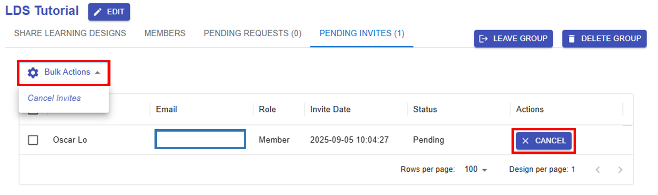Image resolution: width=658 pixels, height=195 pixels.
Task: Click the X icon on Cancel button
Action: (x=526, y=141)
